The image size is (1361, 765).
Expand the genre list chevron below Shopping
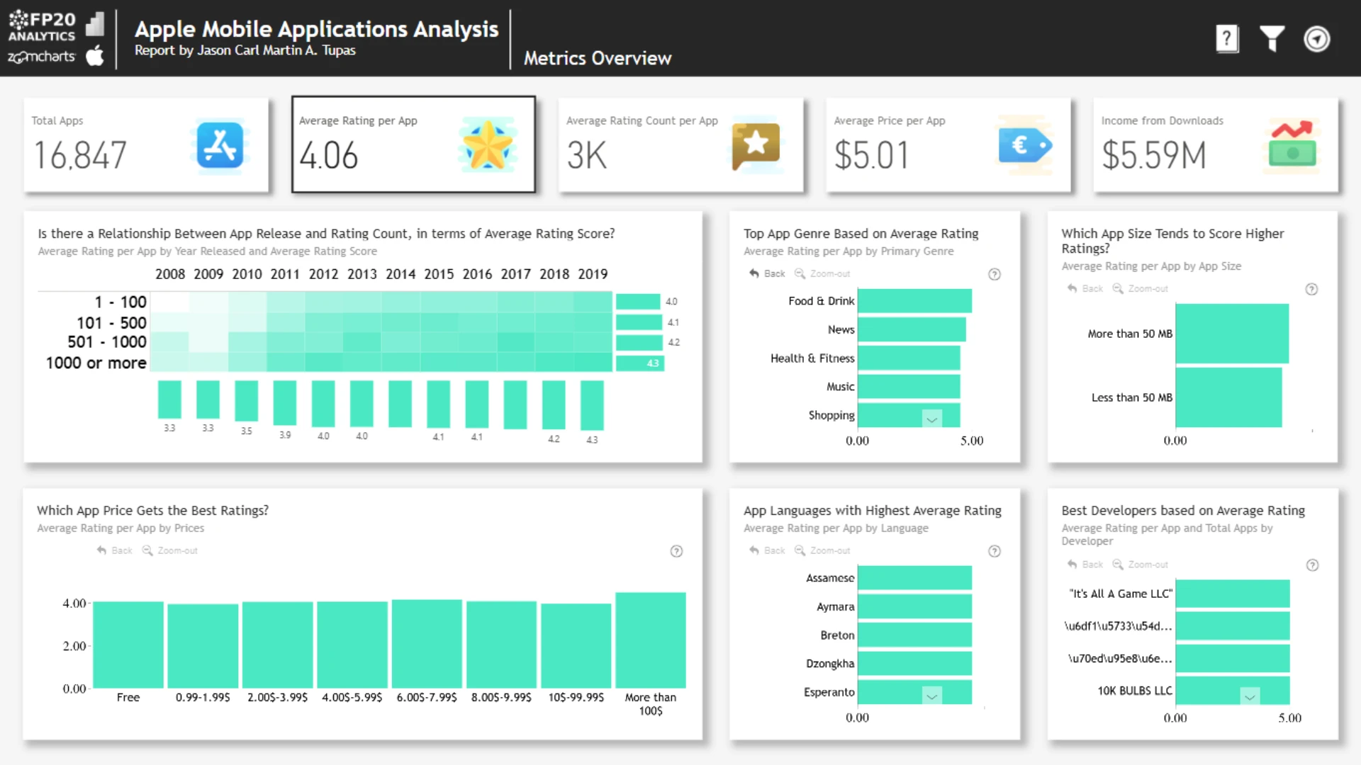pos(932,419)
